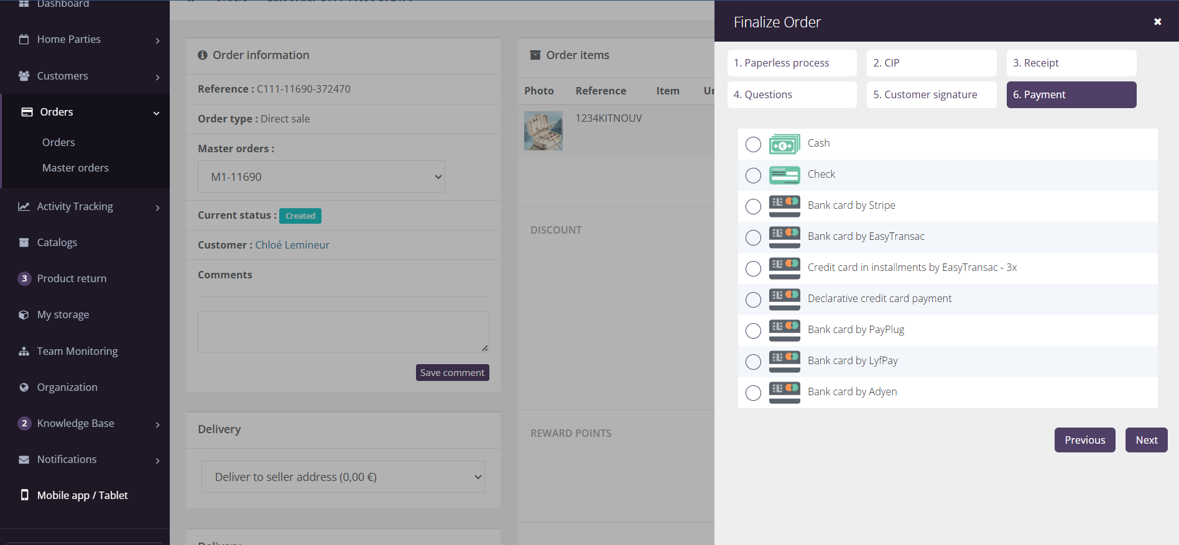This screenshot has width=1179, height=545.
Task: Click the Cash payment banknote icon
Action: point(784,144)
